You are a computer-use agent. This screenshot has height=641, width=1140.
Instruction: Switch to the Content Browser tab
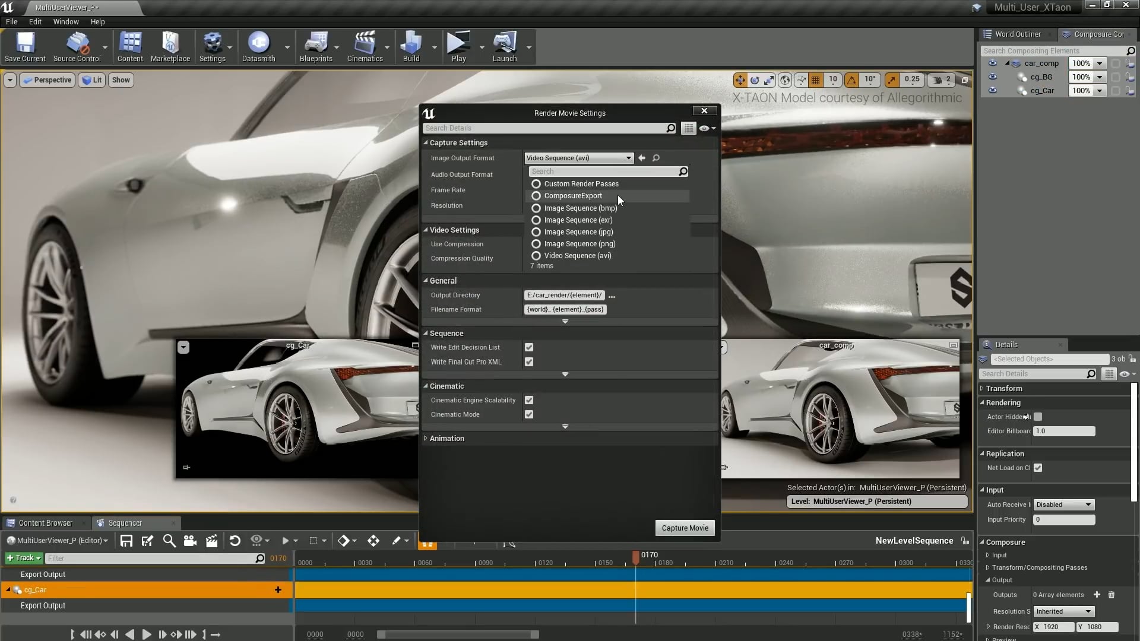pos(46,523)
